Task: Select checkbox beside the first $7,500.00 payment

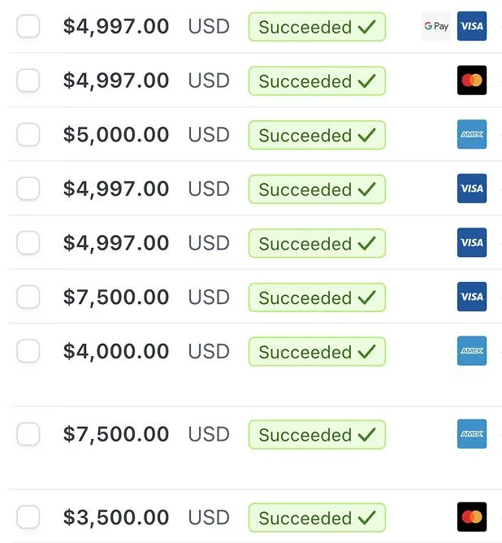Action: tap(28, 297)
